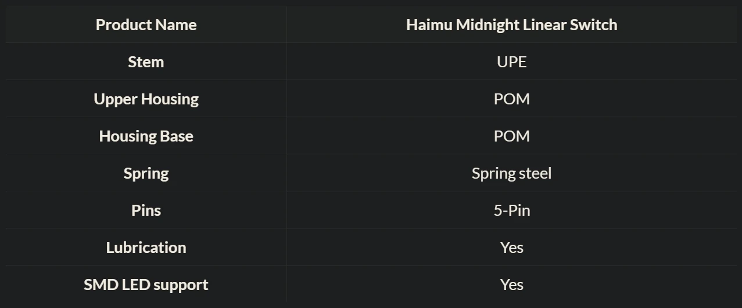
Task: Select the POM value for Housing Base
Action: click(x=511, y=136)
